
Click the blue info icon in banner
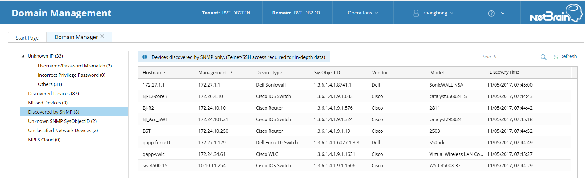[145, 57]
